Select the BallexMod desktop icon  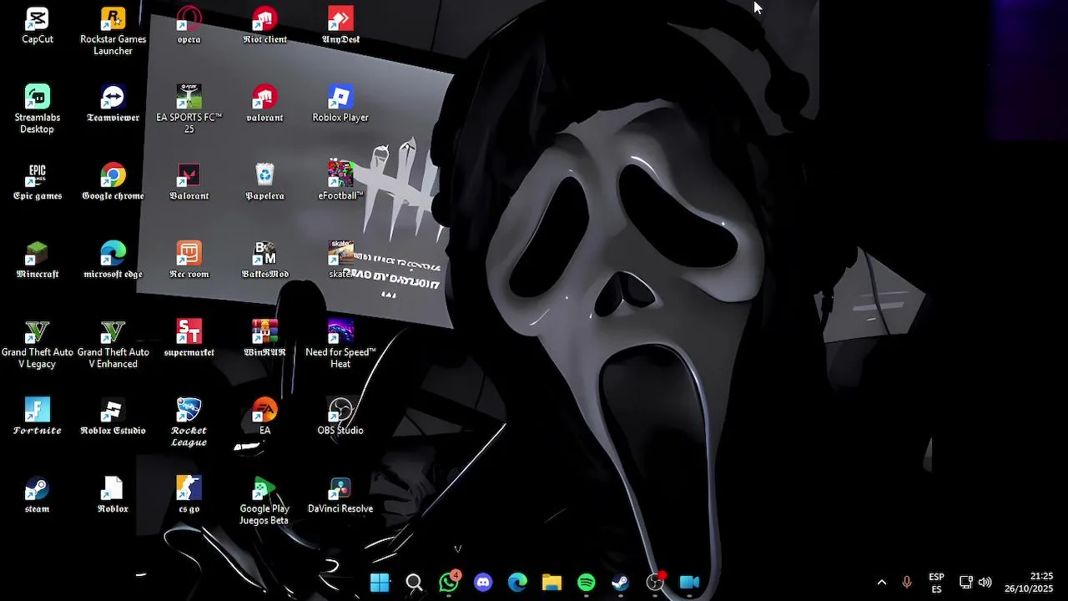264,260
